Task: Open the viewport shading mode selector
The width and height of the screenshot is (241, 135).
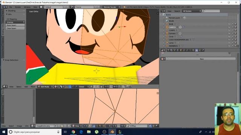Action: [x=56, y=87]
